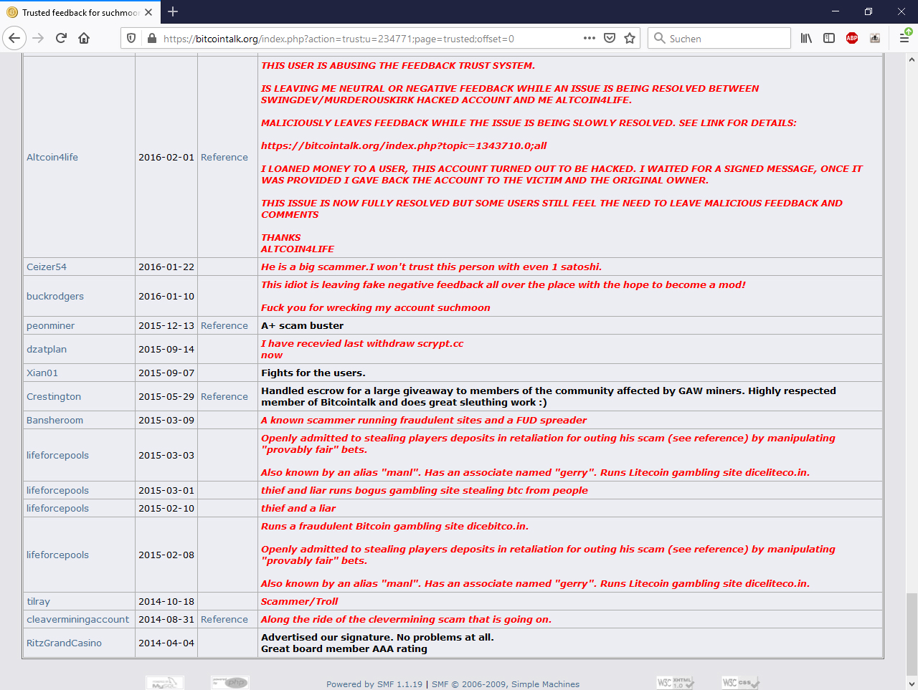The height and width of the screenshot is (690, 918).
Task: Select the comment 'Fights for the users.'
Action: pos(313,373)
